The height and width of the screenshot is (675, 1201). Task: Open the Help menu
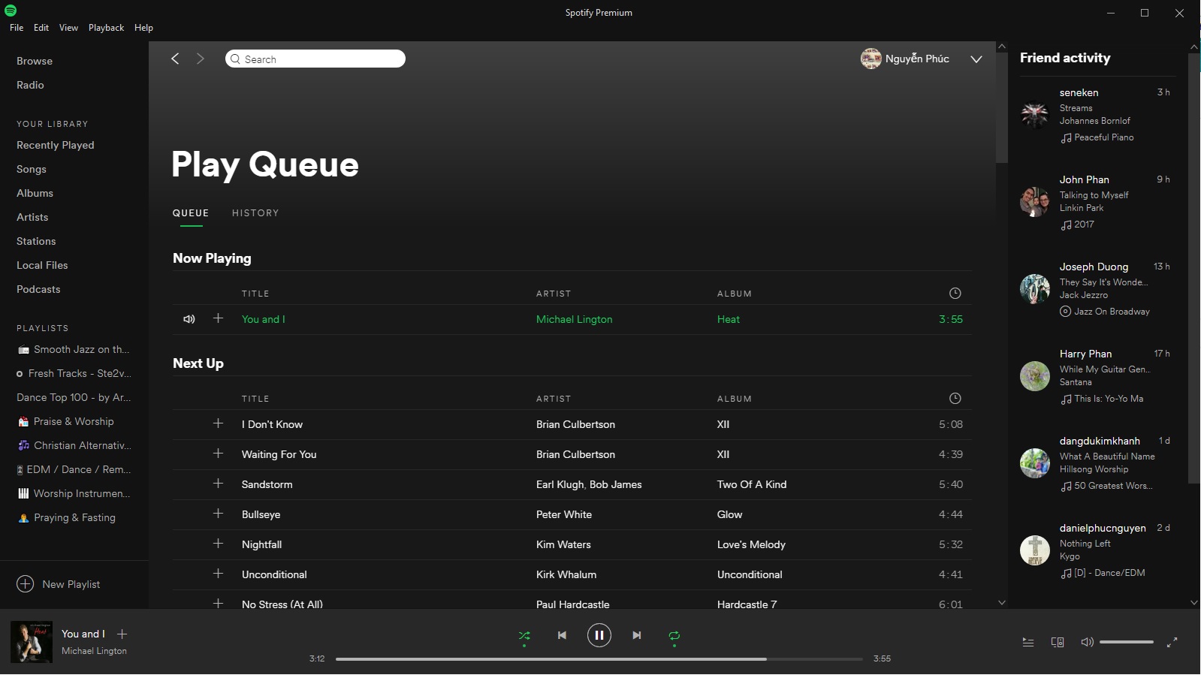click(x=143, y=28)
